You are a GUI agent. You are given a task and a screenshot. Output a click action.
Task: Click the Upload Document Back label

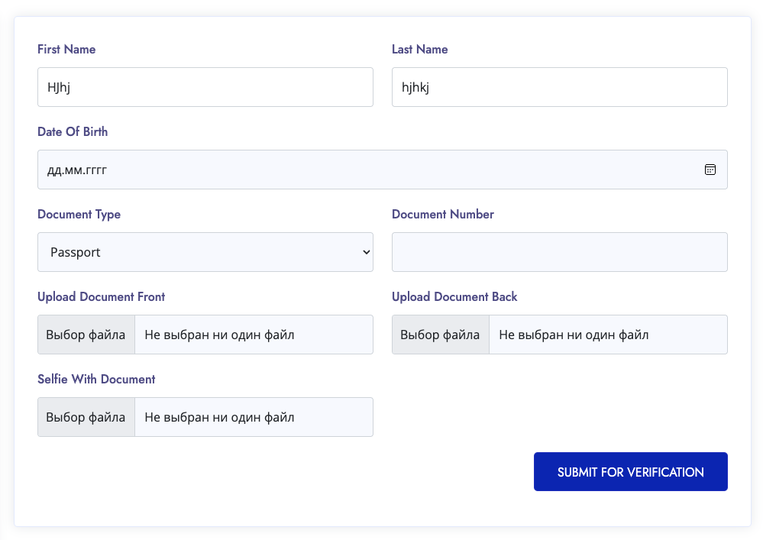click(x=454, y=297)
